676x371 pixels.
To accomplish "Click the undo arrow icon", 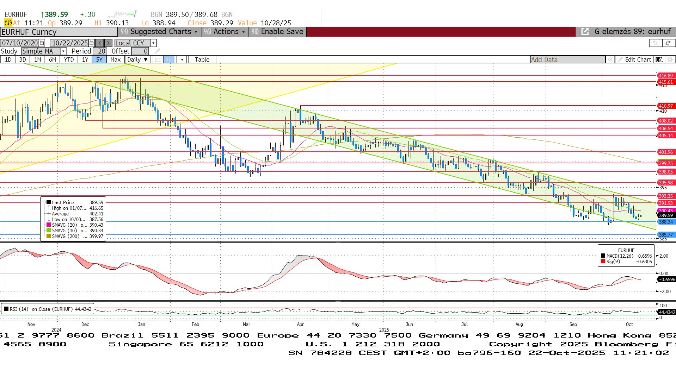I will [655, 43].
